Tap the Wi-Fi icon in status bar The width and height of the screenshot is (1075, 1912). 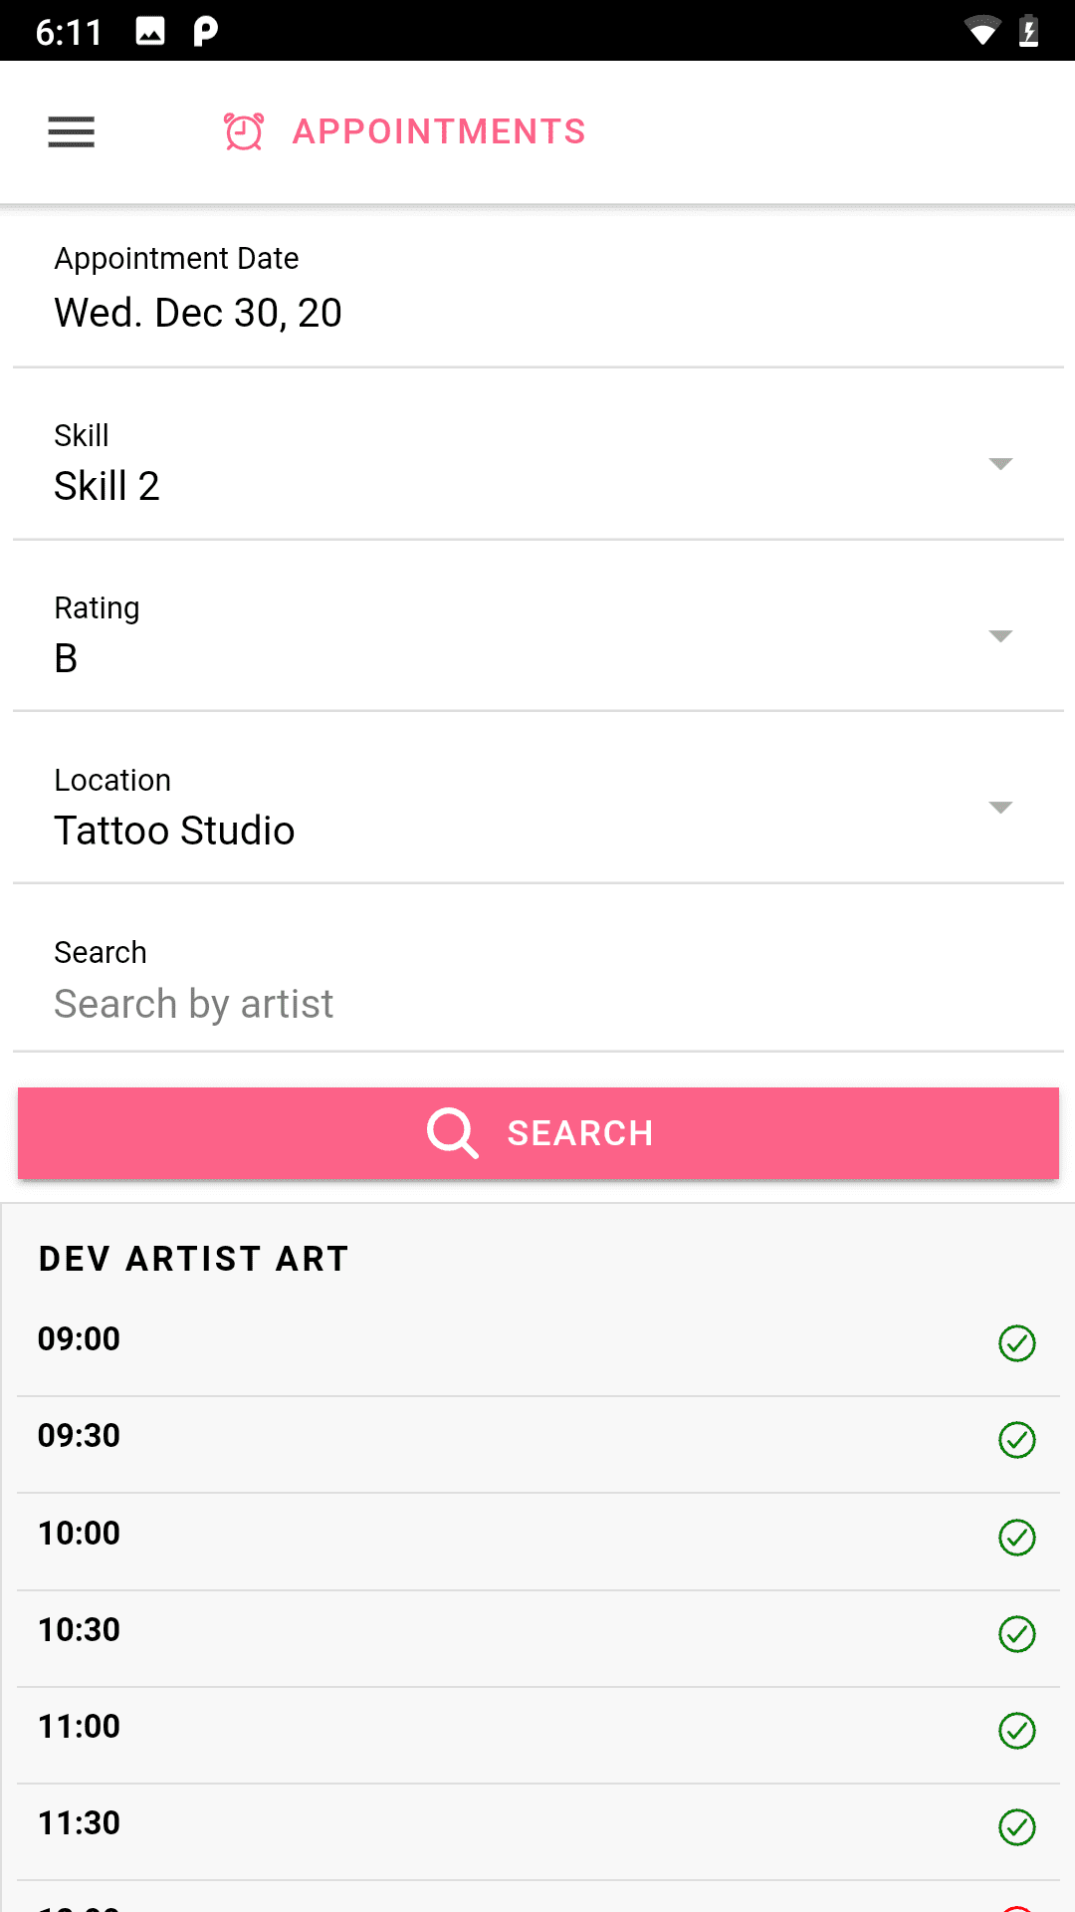coord(982,32)
